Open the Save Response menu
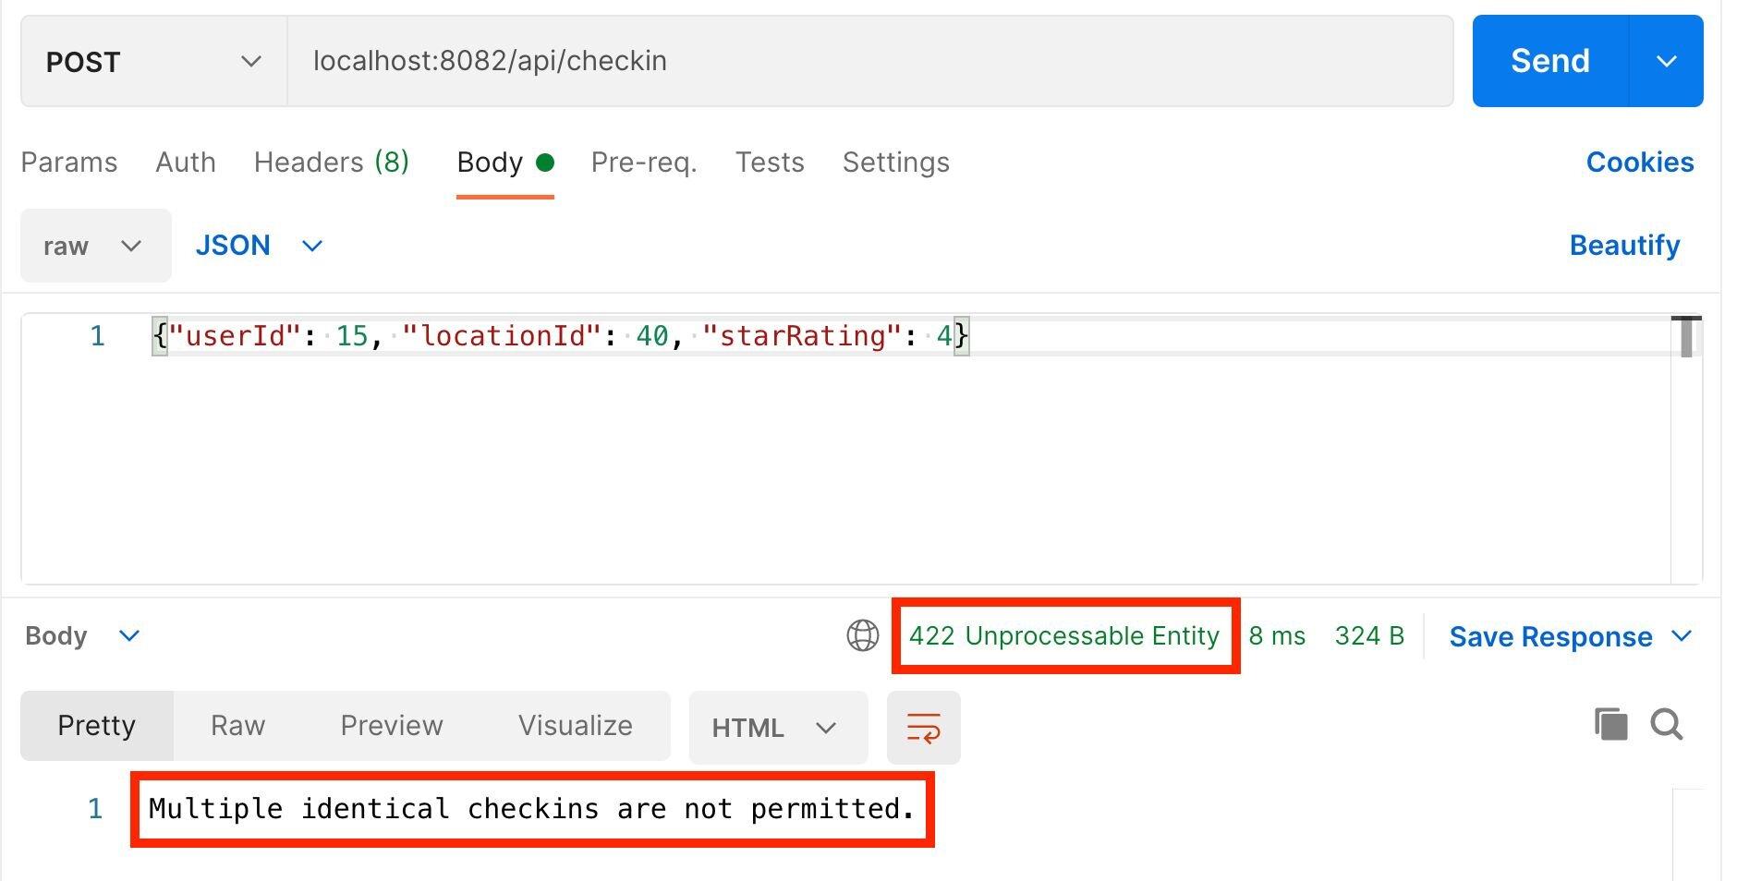Image resolution: width=1737 pixels, height=881 pixels. click(x=1570, y=636)
